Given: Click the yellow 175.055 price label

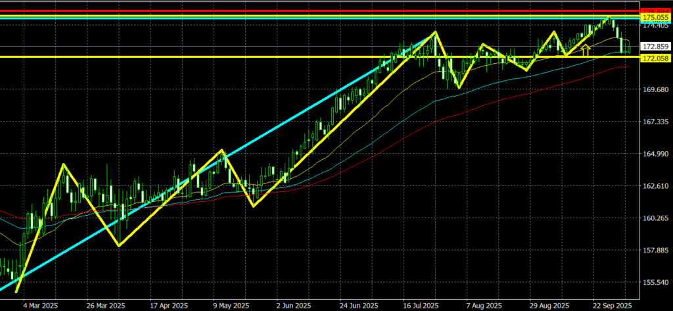Looking at the screenshot, I should point(656,17).
